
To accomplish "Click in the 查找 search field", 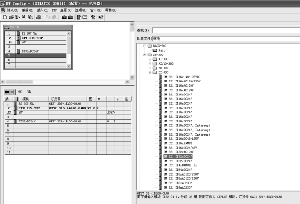I will point(226,30).
